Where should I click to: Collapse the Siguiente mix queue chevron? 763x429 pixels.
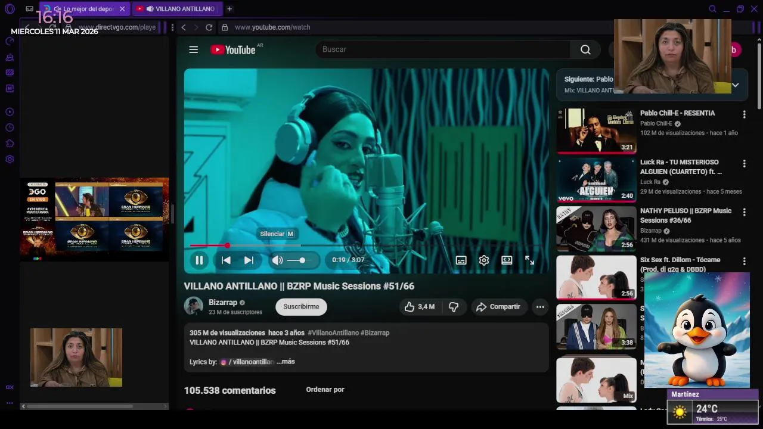click(x=735, y=85)
